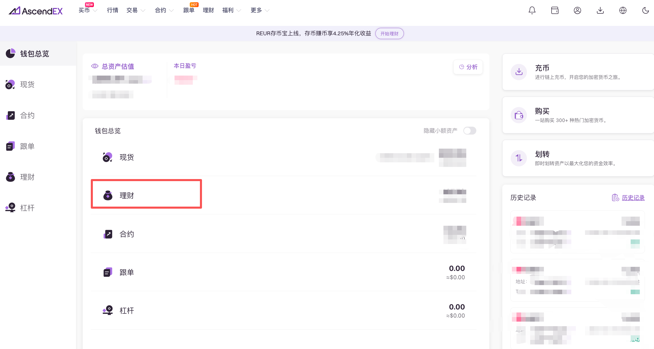Click the 分析 analysis button
The image size is (654, 349).
[x=468, y=67]
